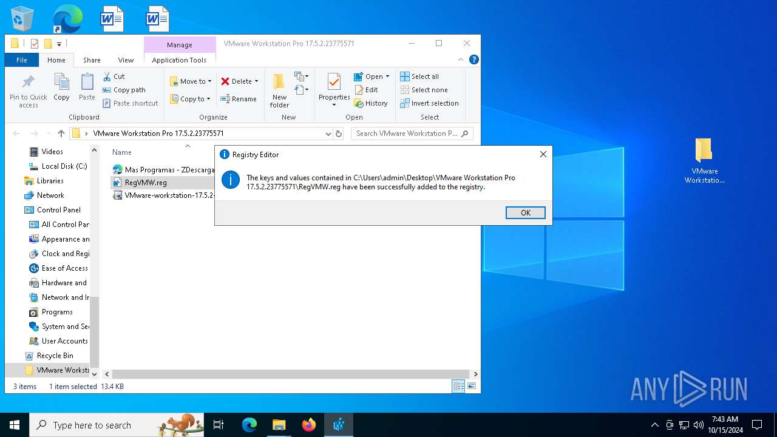Switch to Details view layout
The height and width of the screenshot is (437, 777).
458,386
